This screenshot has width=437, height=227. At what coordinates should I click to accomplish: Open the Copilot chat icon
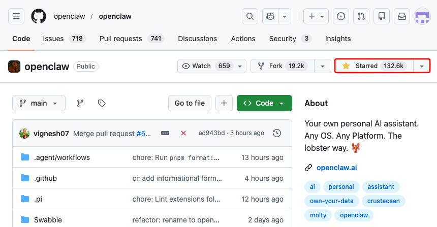(x=271, y=16)
